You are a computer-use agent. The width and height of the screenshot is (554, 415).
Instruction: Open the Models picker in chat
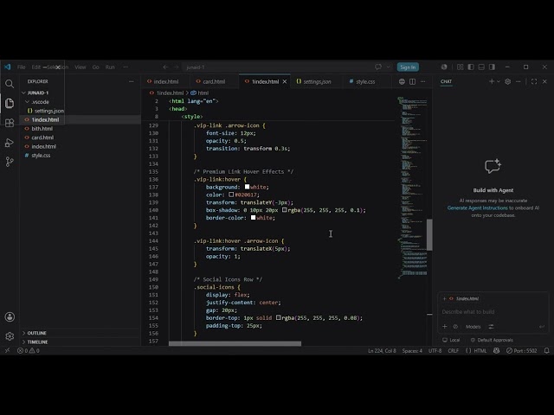click(473, 327)
